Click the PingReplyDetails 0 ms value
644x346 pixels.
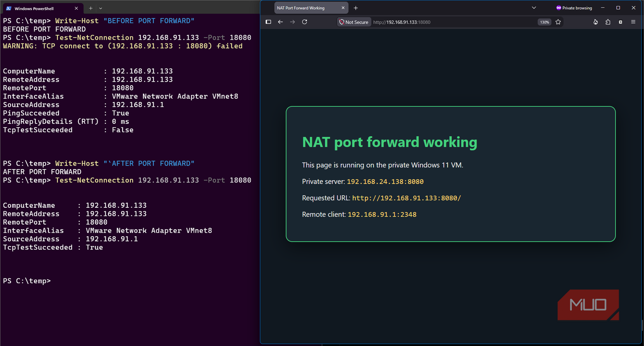120,121
